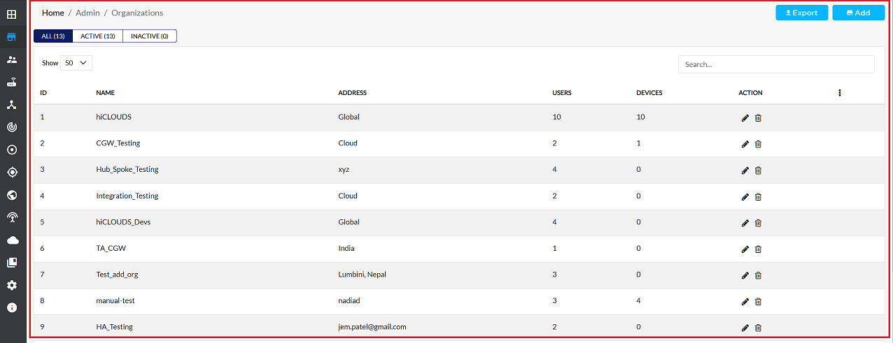Image resolution: width=893 pixels, height=343 pixels.
Task: Open the column options three-dot menu
Action: pyautogui.click(x=839, y=93)
